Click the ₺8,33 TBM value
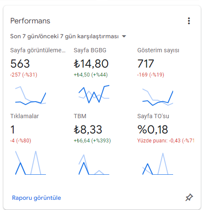Screen dimensions: 205x210 pyautogui.click(x=88, y=130)
